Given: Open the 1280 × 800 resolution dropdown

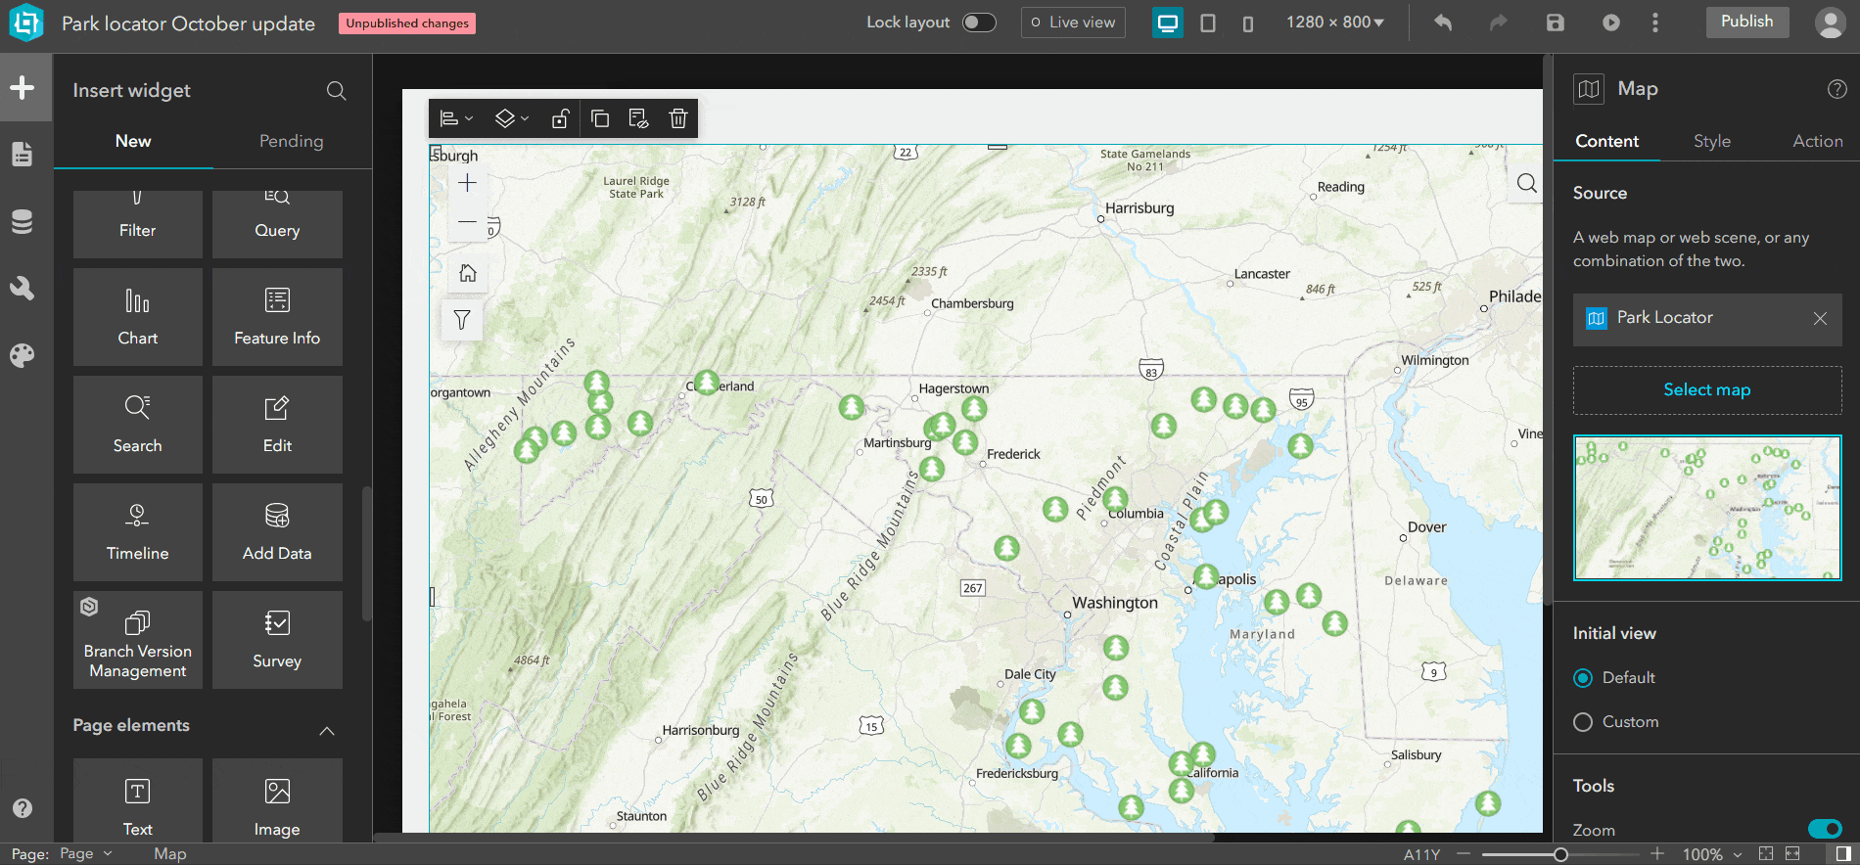Looking at the screenshot, I should point(1335,23).
